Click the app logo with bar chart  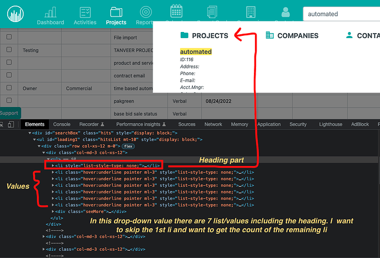click(15, 14)
